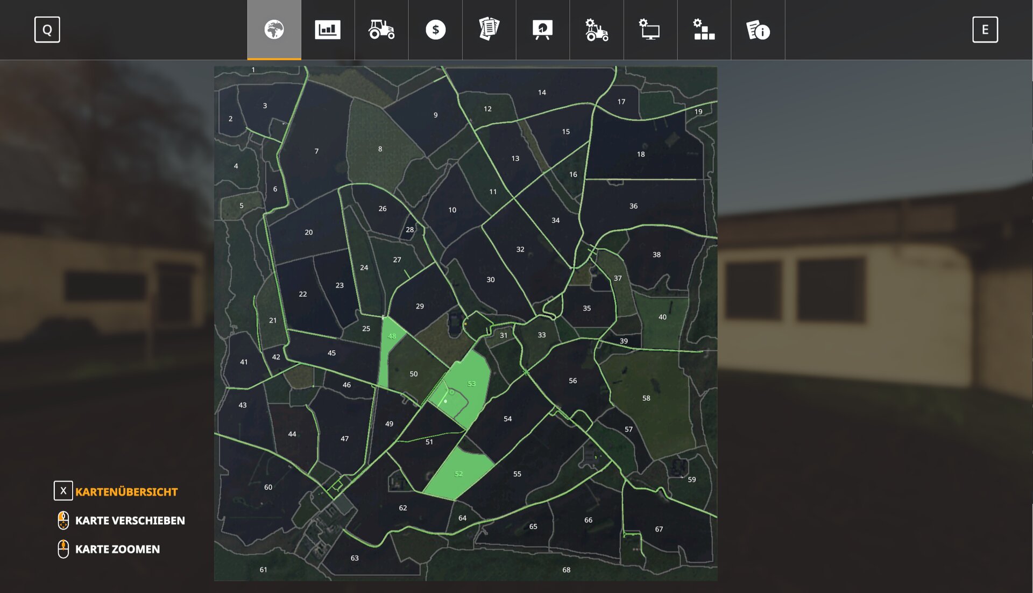Open the globe map overview tab
1033x593 pixels.
(x=274, y=30)
